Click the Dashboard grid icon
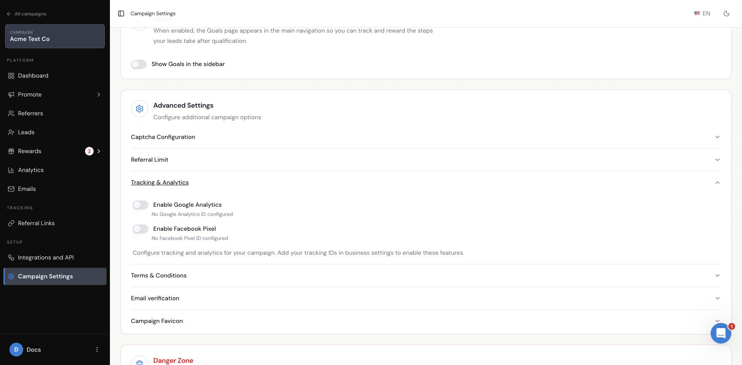The image size is (742, 365). (11, 76)
